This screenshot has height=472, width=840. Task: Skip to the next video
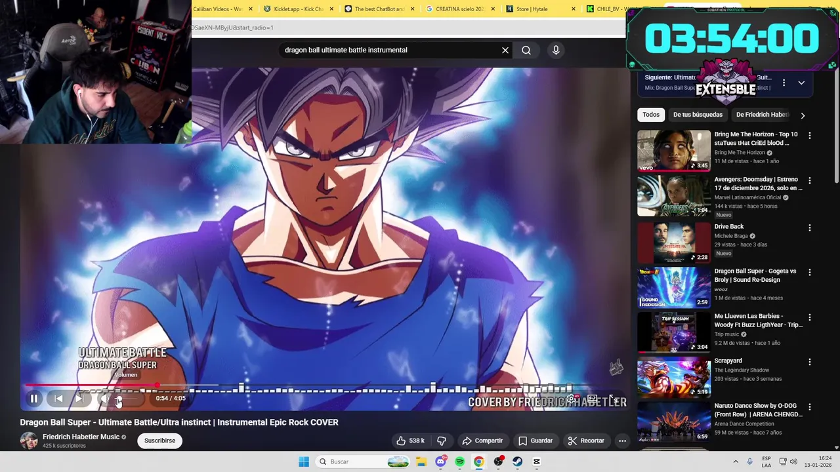[79, 398]
